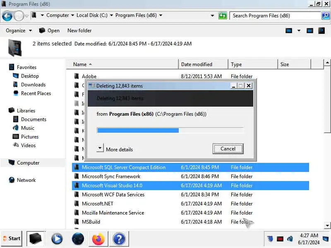Sort by the Name column header
The image size is (331, 248).
coord(122,64)
